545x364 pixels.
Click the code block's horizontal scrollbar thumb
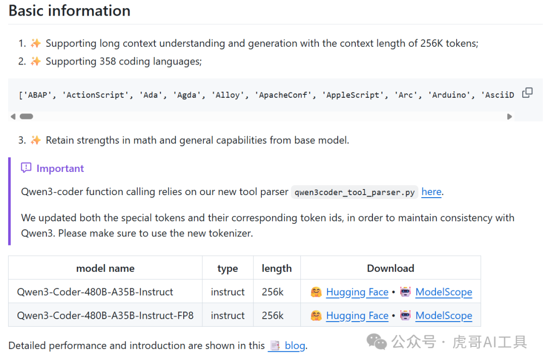coord(26,116)
